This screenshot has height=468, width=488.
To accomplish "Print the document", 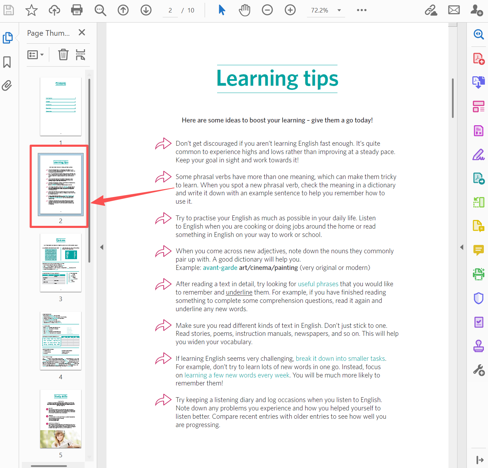I will (77, 10).
